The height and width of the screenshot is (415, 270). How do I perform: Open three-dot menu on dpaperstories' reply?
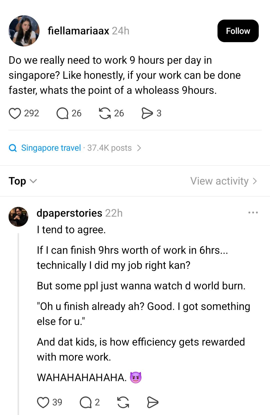pos(253,213)
